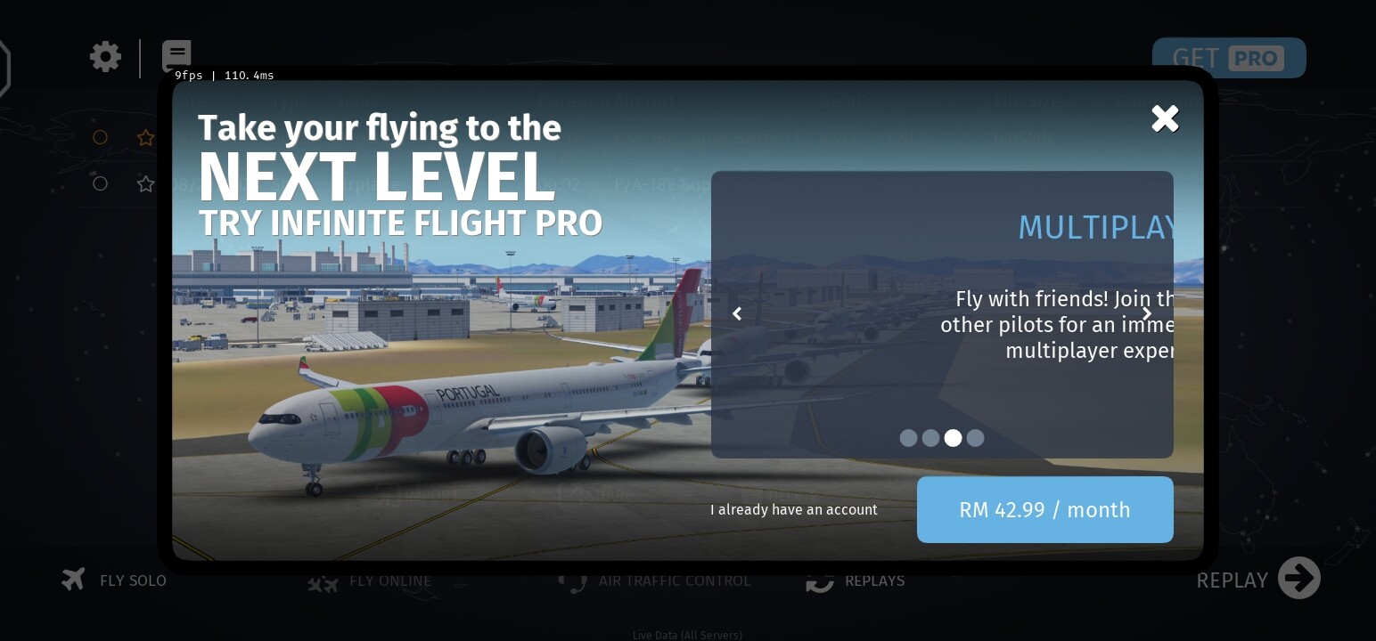Image resolution: width=1376 pixels, height=641 pixels.
Task: Tap the GET PRO button
Action: [x=1229, y=58]
